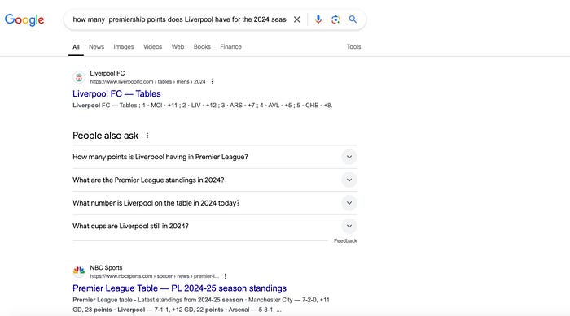
Task: Submit search with magnifying glass icon
Action: (353, 19)
